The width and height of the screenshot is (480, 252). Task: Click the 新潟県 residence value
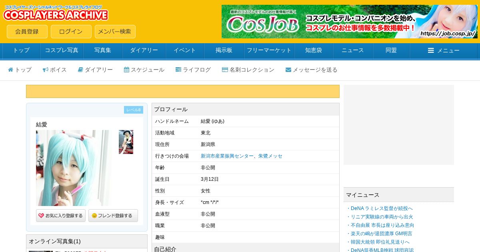208,144
